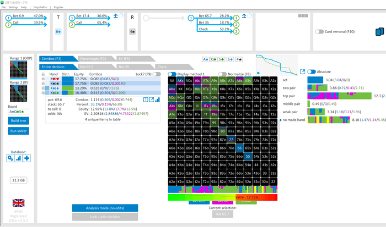Click the Board cards input field

point(18,112)
